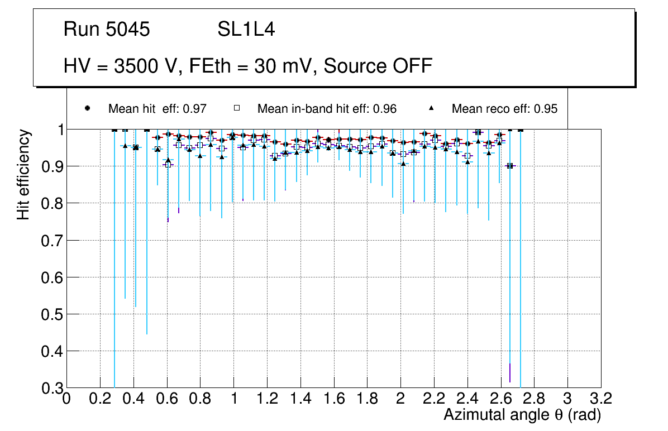The height and width of the screenshot is (431, 668).
Task: Select the 'Mean hit eff: 0.97' legend text
Action: (x=158, y=109)
